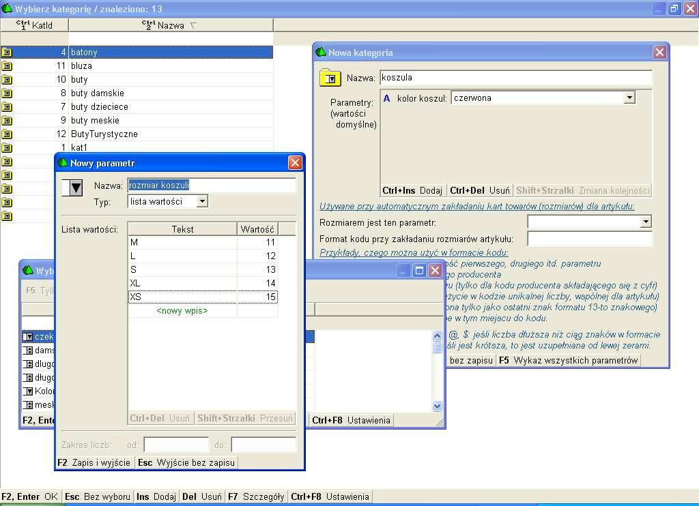The image size is (699, 506).
Task: Click the scroll down arrow in background list
Action: (437, 406)
